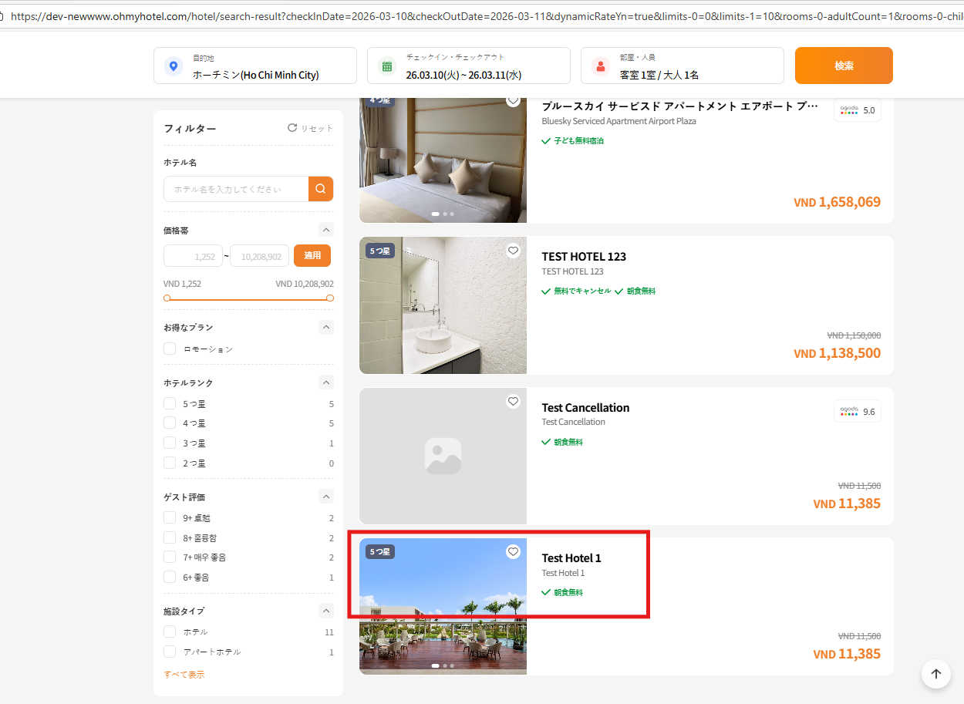
Task: Click the リセット reset filter icon
Action: click(x=292, y=128)
